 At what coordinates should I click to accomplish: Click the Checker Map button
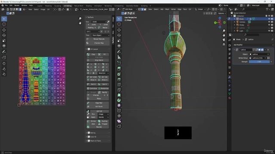[x=98, y=43]
